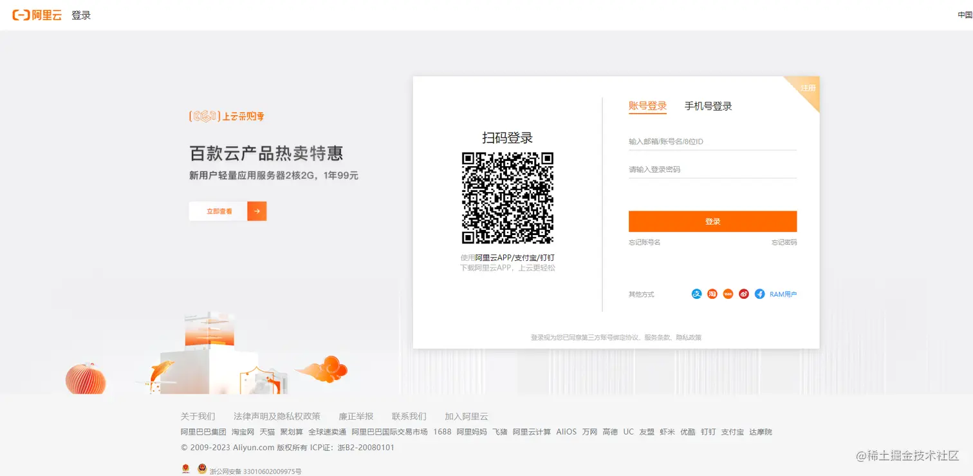Click the 下载阿里云APP,上云更轻松 text
The height and width of the screenshot is (476, 973).
coord(508,267)
